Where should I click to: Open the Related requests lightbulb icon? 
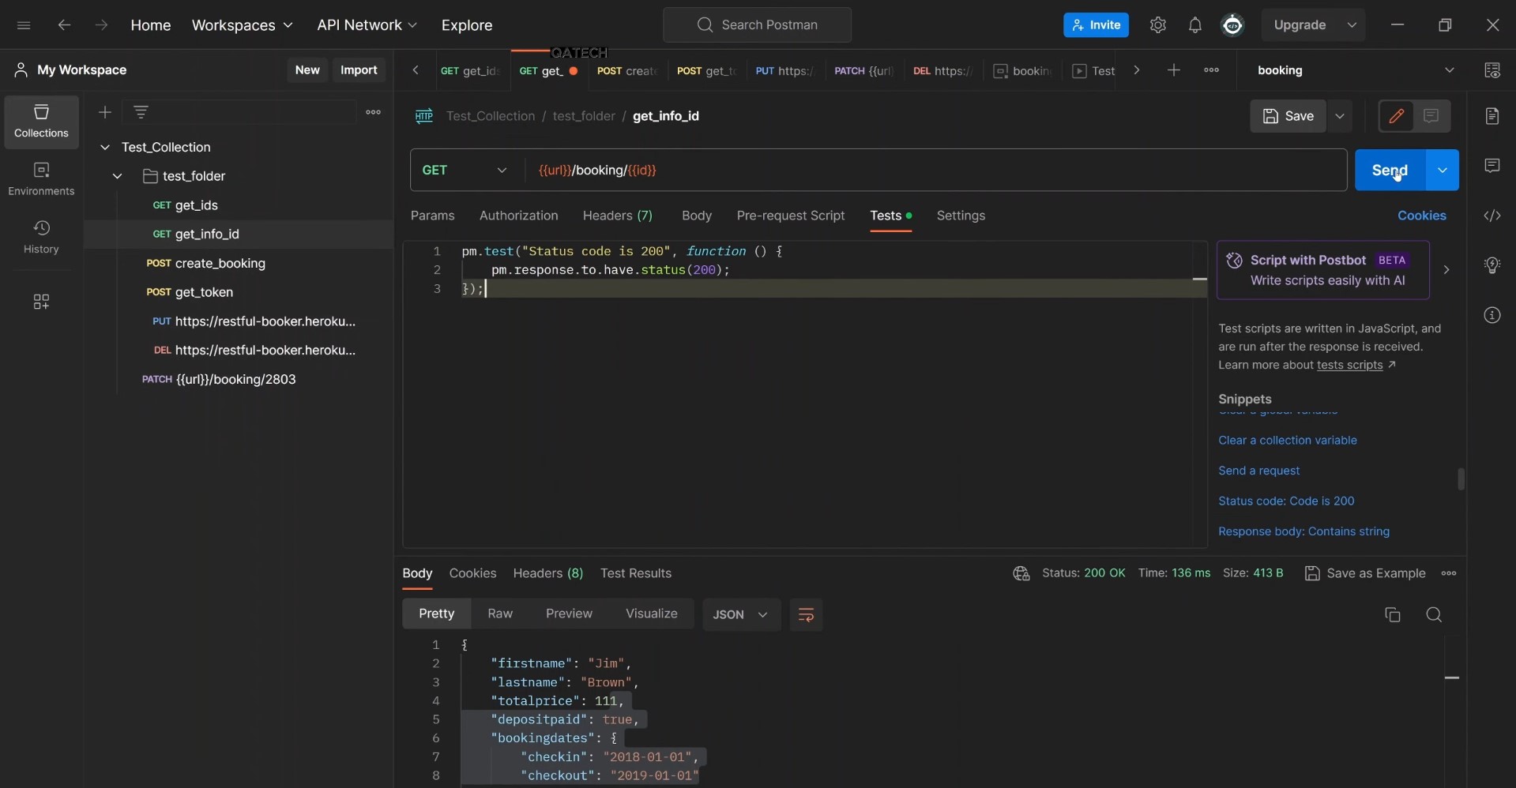point(1492,265)
